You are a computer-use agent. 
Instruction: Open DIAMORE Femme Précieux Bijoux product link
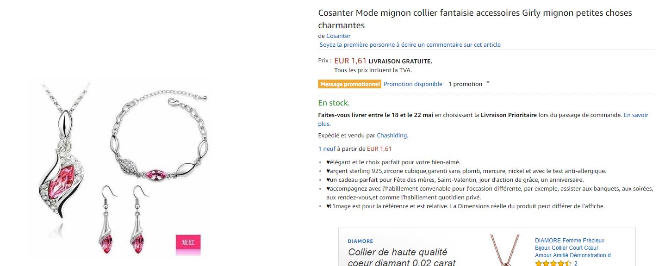click(x=575, y=247)
